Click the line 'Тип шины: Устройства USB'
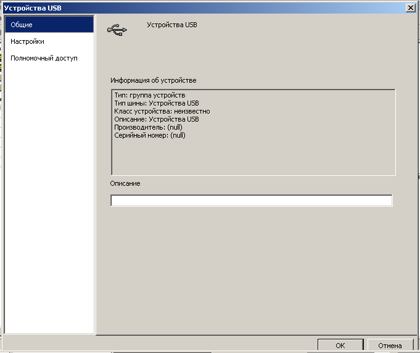Image resolution: width=420 pixels, height=353 pixels. [157, 103]
